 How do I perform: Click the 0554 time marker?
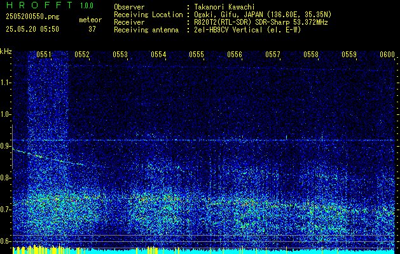coord(158,54)
